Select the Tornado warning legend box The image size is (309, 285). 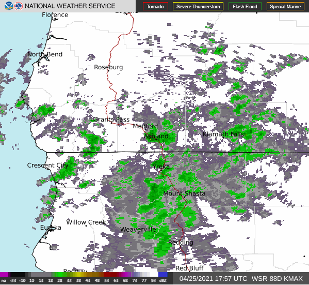[x=155, y=7]
